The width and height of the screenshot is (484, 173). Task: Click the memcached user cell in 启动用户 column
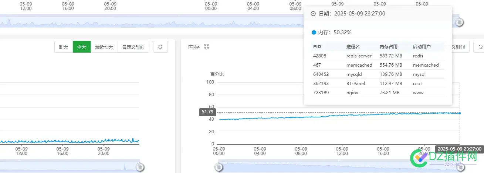(x=426, y=65)
